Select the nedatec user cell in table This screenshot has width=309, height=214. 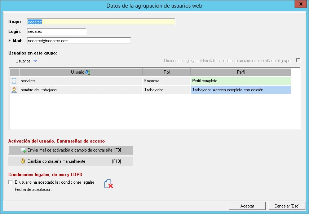pyautogui.click(x=81, y=81)
